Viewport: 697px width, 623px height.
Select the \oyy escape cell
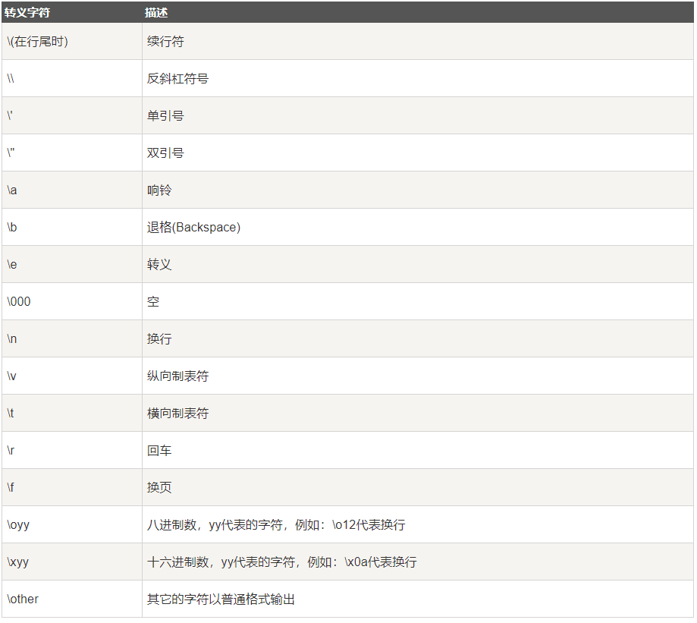(71, 524)
